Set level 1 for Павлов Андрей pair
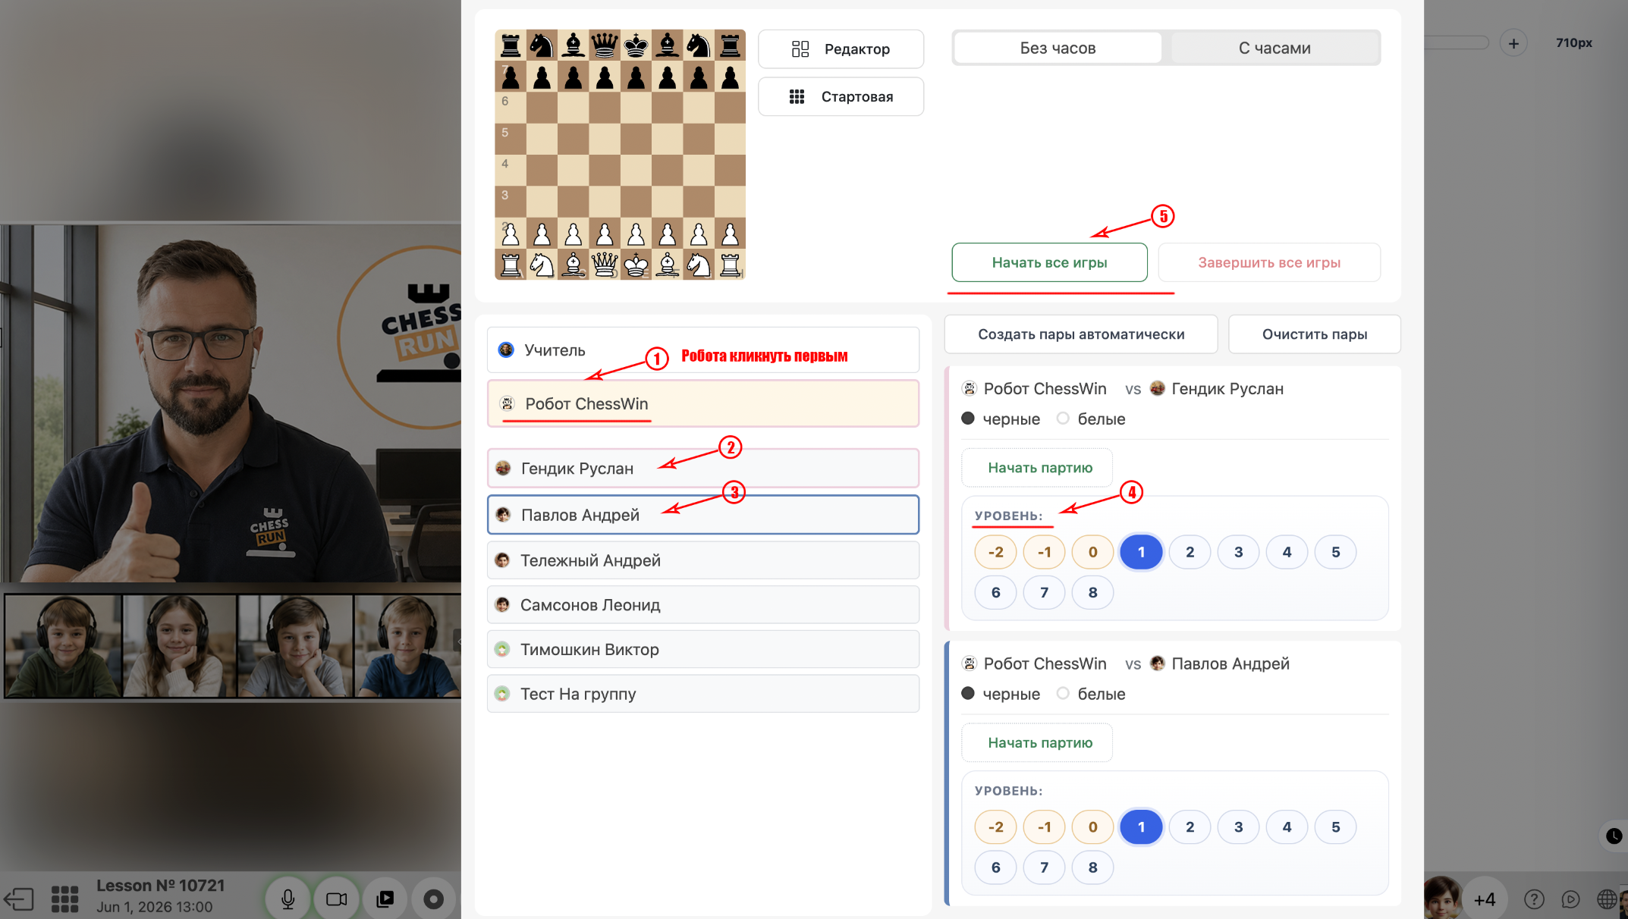1628x919 pixels. click(x=1141, y=827)
